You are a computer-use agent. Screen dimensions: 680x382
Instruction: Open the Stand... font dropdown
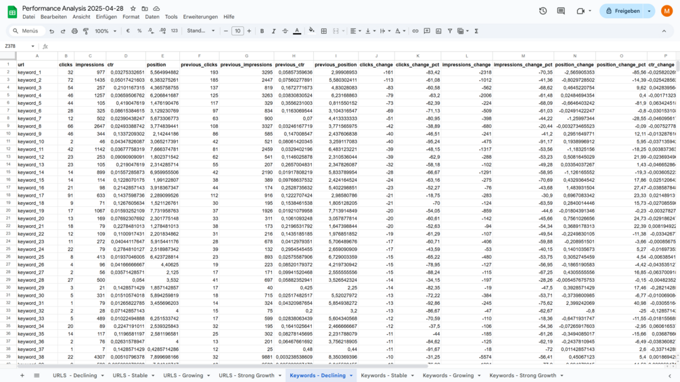coord(201,31)
